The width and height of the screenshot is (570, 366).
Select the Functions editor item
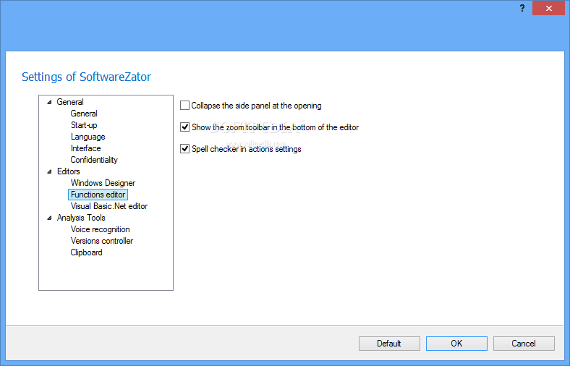click(x=98, y=195)
